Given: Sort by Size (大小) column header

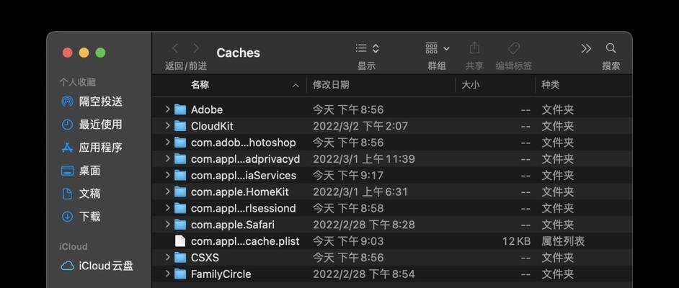Looking at the screenshot, I should tap(470, 85).
